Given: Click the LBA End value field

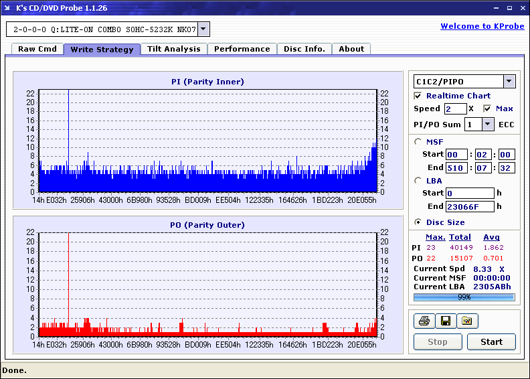Looking at the screenshot, I should 470,206.
